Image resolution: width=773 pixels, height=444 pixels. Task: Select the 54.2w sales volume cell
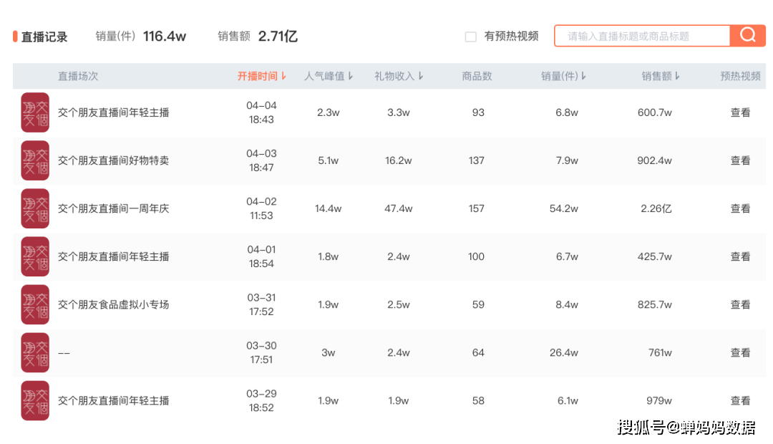pyautogui.click(x=563, y=208)
